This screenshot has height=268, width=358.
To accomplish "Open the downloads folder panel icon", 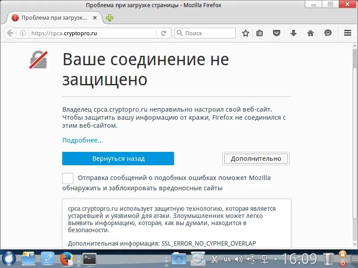I will pos(179,259).
